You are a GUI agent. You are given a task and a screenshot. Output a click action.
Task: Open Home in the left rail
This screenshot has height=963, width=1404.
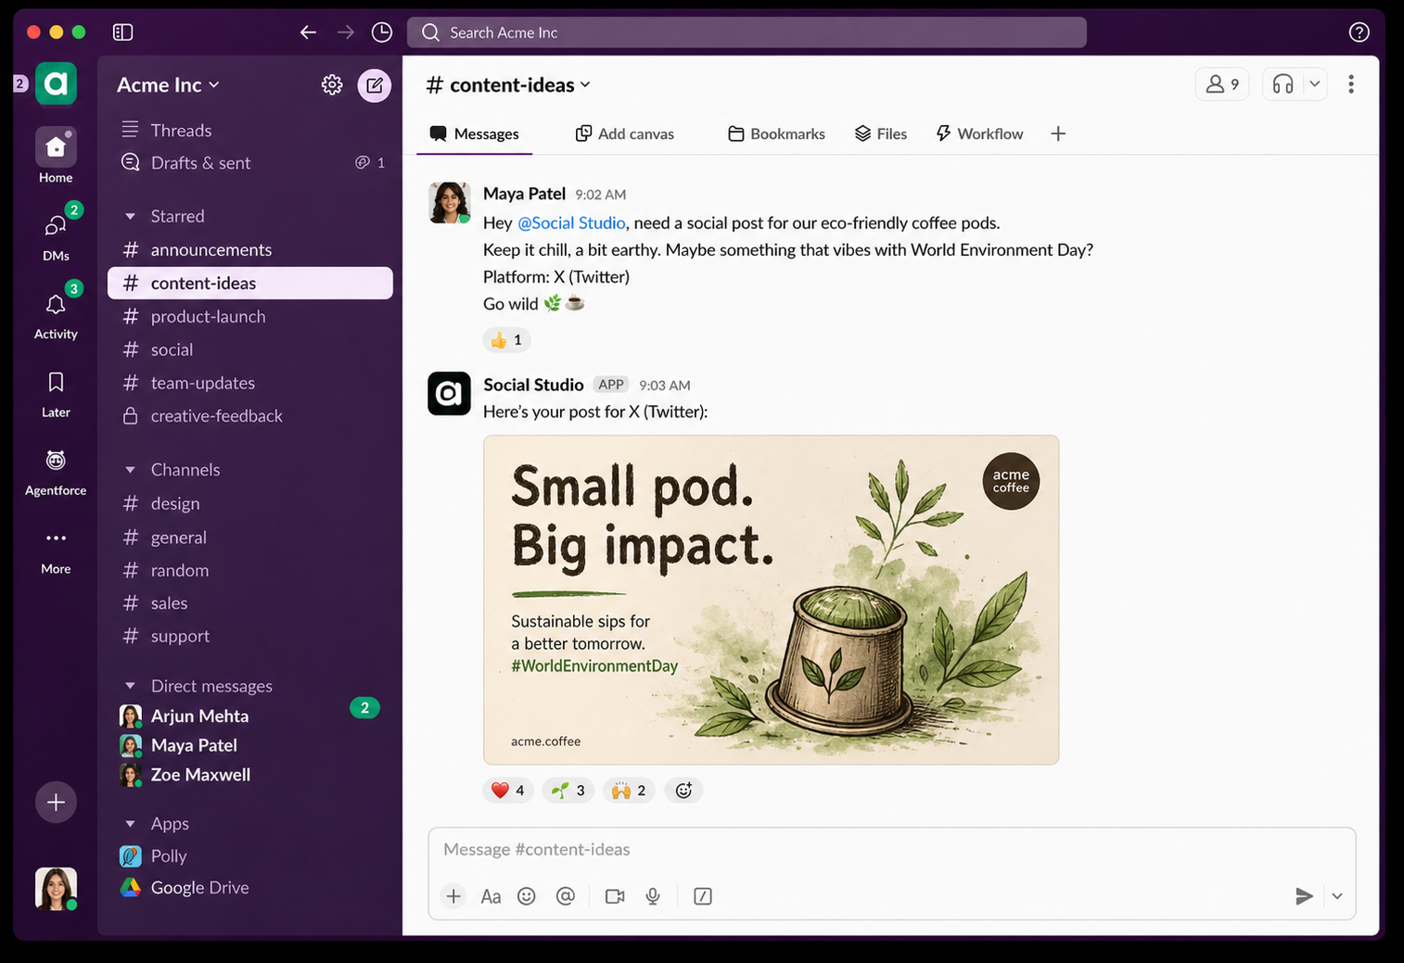tap(56, 155)
